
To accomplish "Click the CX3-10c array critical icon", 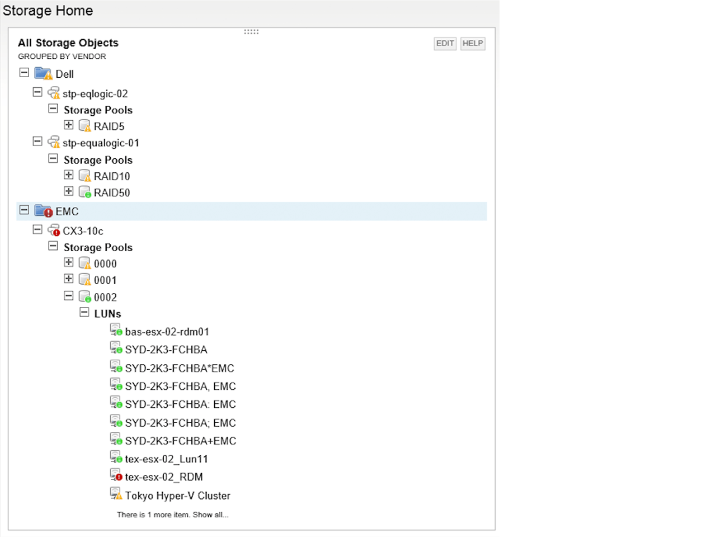I will pyautogui.click(x=54, y=230).
